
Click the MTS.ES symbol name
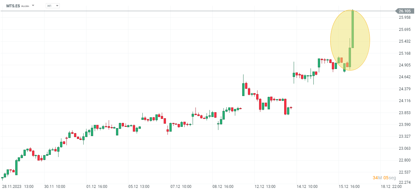click(13, 6)
